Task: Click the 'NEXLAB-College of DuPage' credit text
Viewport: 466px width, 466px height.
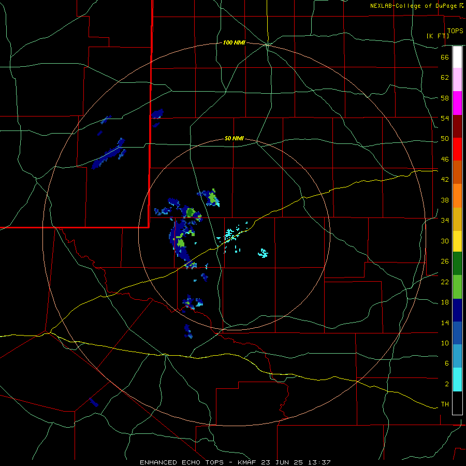Action: pyautogui.click(x=414, y=6)
